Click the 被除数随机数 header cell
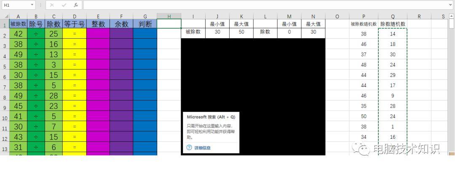The height and width of the screenshot is (169, 455). click(364, 24)
